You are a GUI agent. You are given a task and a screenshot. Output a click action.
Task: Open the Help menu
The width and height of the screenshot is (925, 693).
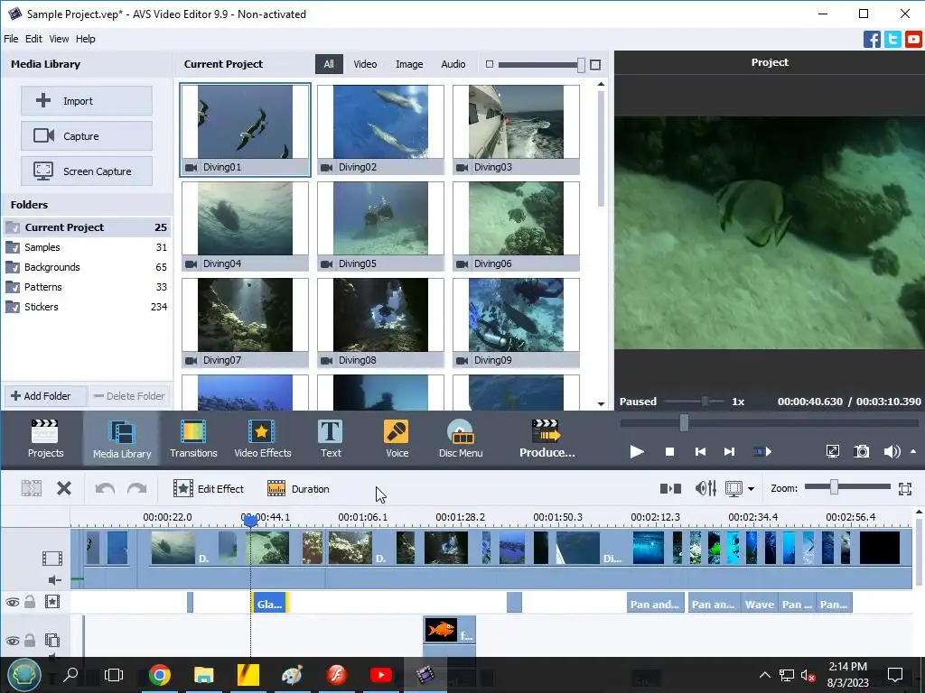click(x=86, y=39)
